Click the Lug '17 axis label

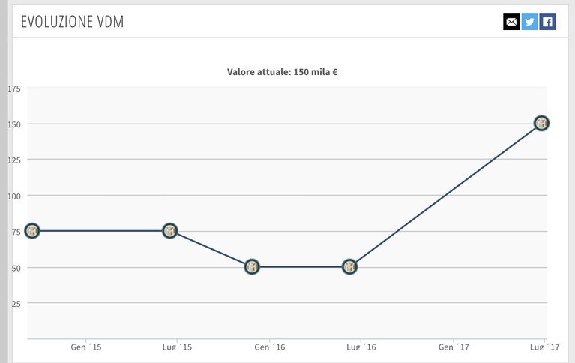click(x=544, y=346)
